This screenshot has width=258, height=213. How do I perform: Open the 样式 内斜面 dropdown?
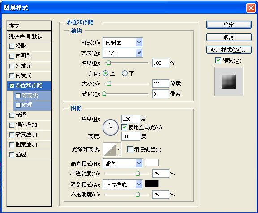click(123, 43)
